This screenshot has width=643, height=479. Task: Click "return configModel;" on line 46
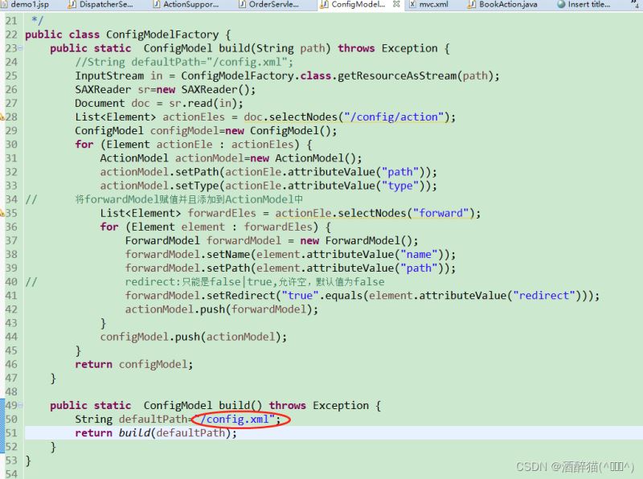point(134,364)
